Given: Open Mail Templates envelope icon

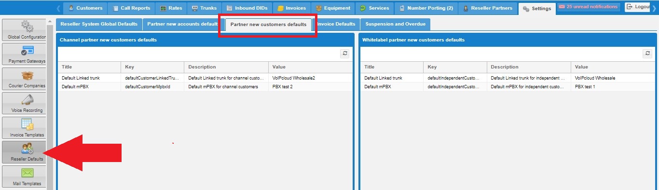Looking at the screenshot, I should [x=27, y=173].
